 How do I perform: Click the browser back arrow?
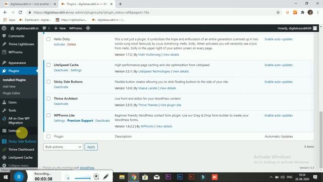pos(5,12)
